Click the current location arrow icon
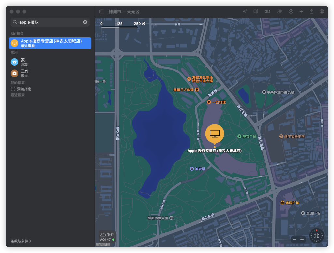The image size is (334, 253). pos(245,11)
